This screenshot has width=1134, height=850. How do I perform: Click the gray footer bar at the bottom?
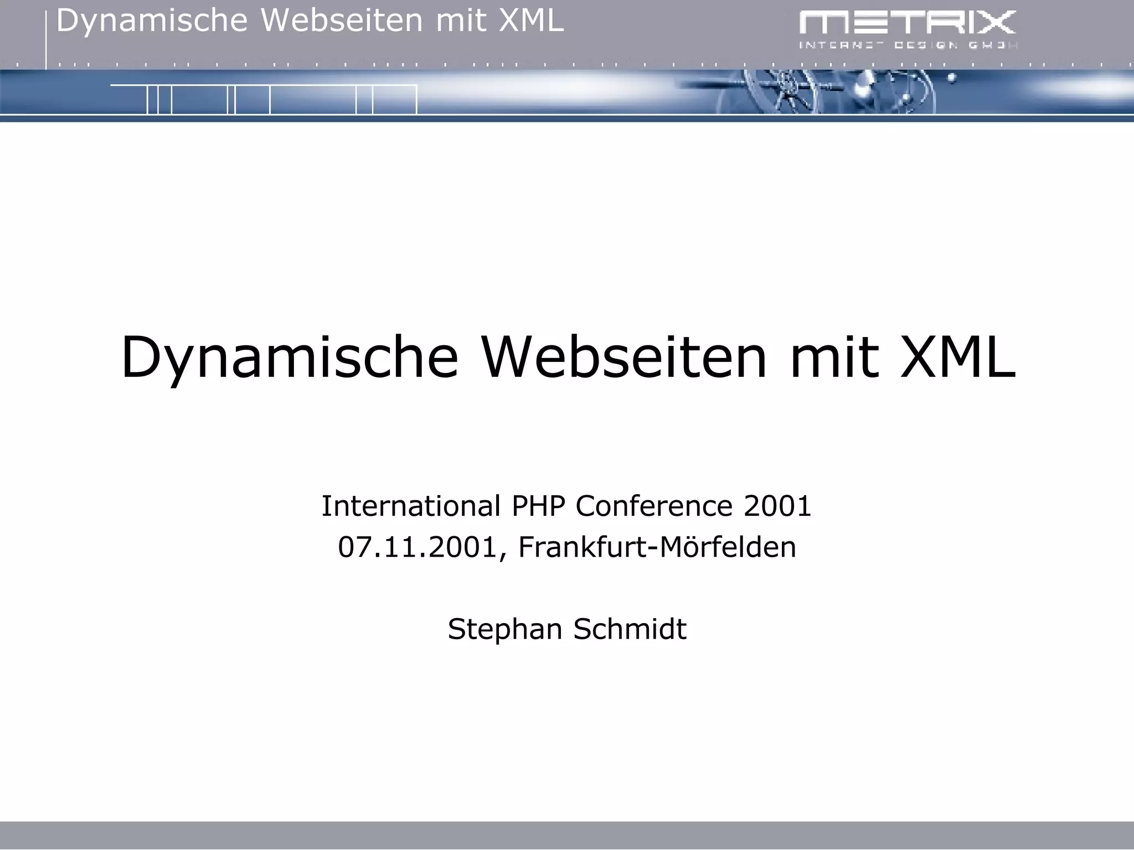click(x=567, y=836)
